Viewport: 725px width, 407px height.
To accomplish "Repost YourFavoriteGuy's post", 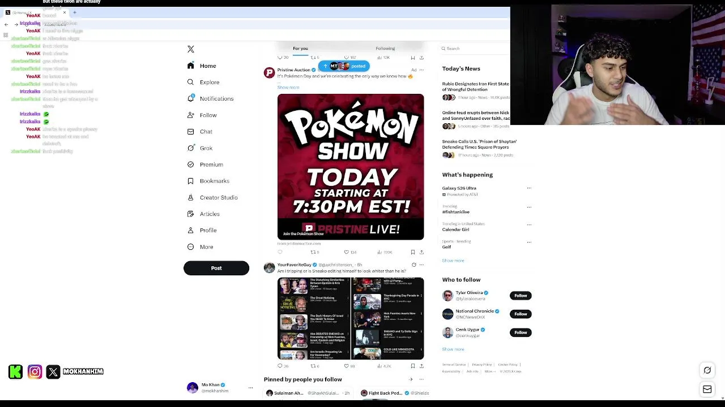I will (x=314, y=366).
